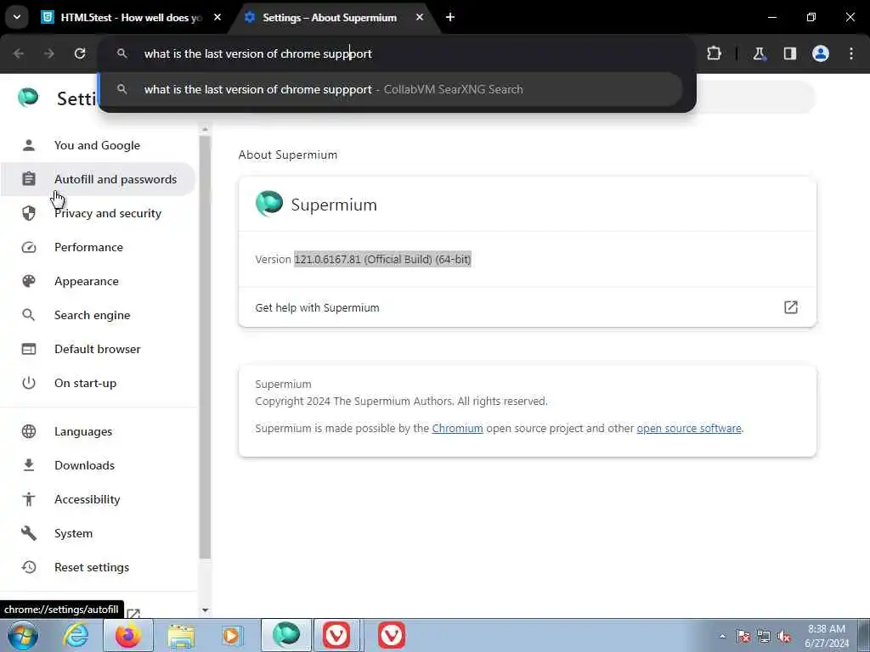Open Privacy and security settings
The image size is (870, 652).
(98, 213)
